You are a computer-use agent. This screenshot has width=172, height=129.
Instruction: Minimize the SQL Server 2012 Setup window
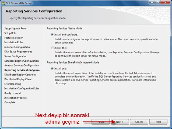pos(152,2)
